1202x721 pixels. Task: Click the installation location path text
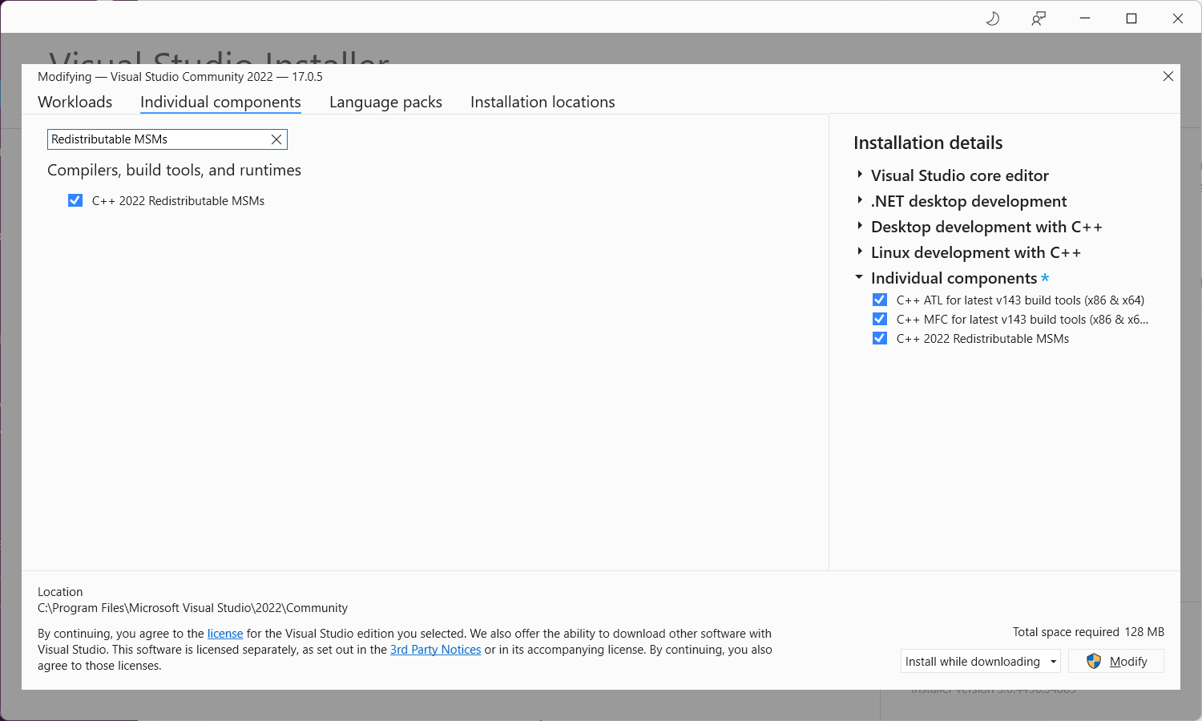192,608
